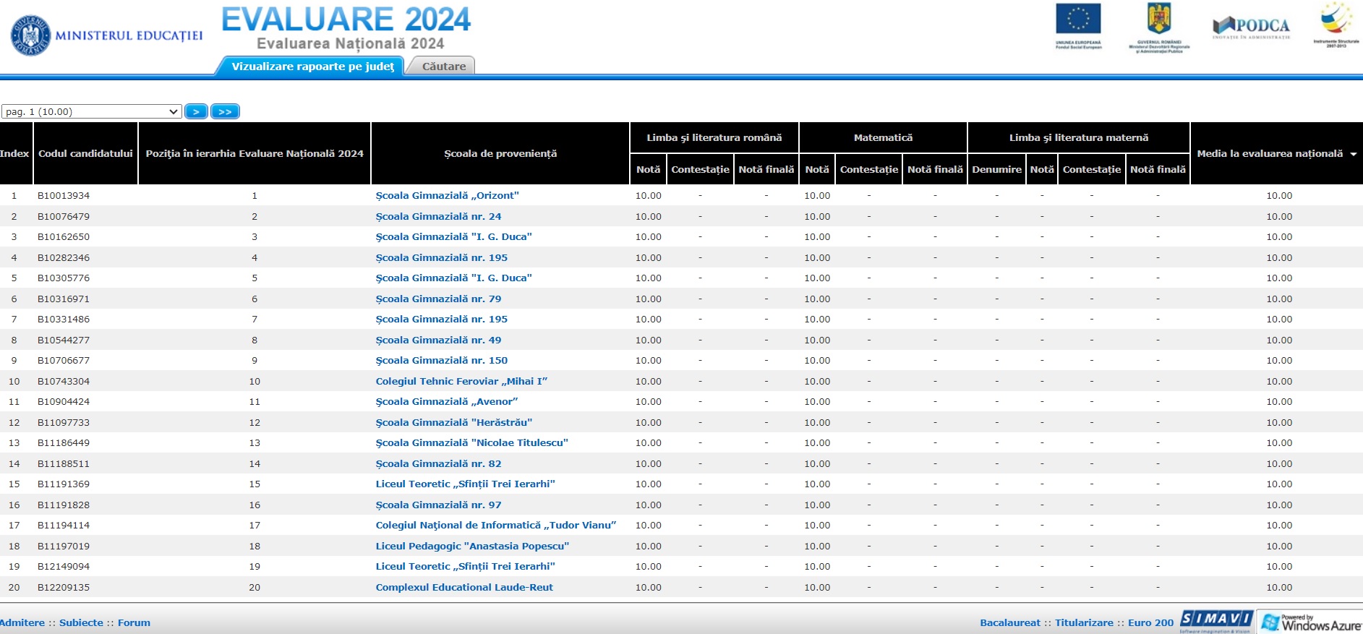Open Colegiul Tehnic Feroviar „Mihai I" link
This screenshot has width=1363, height=634.
(x=461, y=381)
